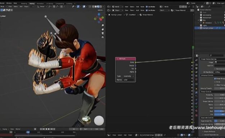Toggle X-ray mode in viewport header
The width and height of the screenshot is (225, 138).
point(90,6)
